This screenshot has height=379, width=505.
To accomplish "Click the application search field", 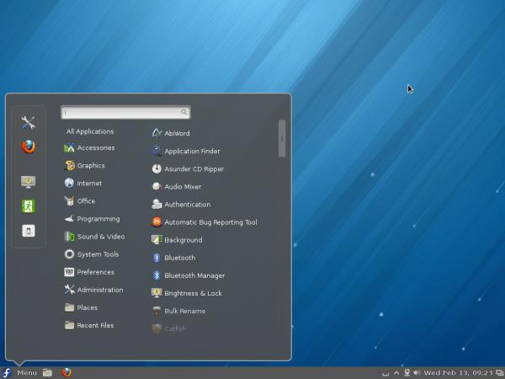I will tap(123, 112).
